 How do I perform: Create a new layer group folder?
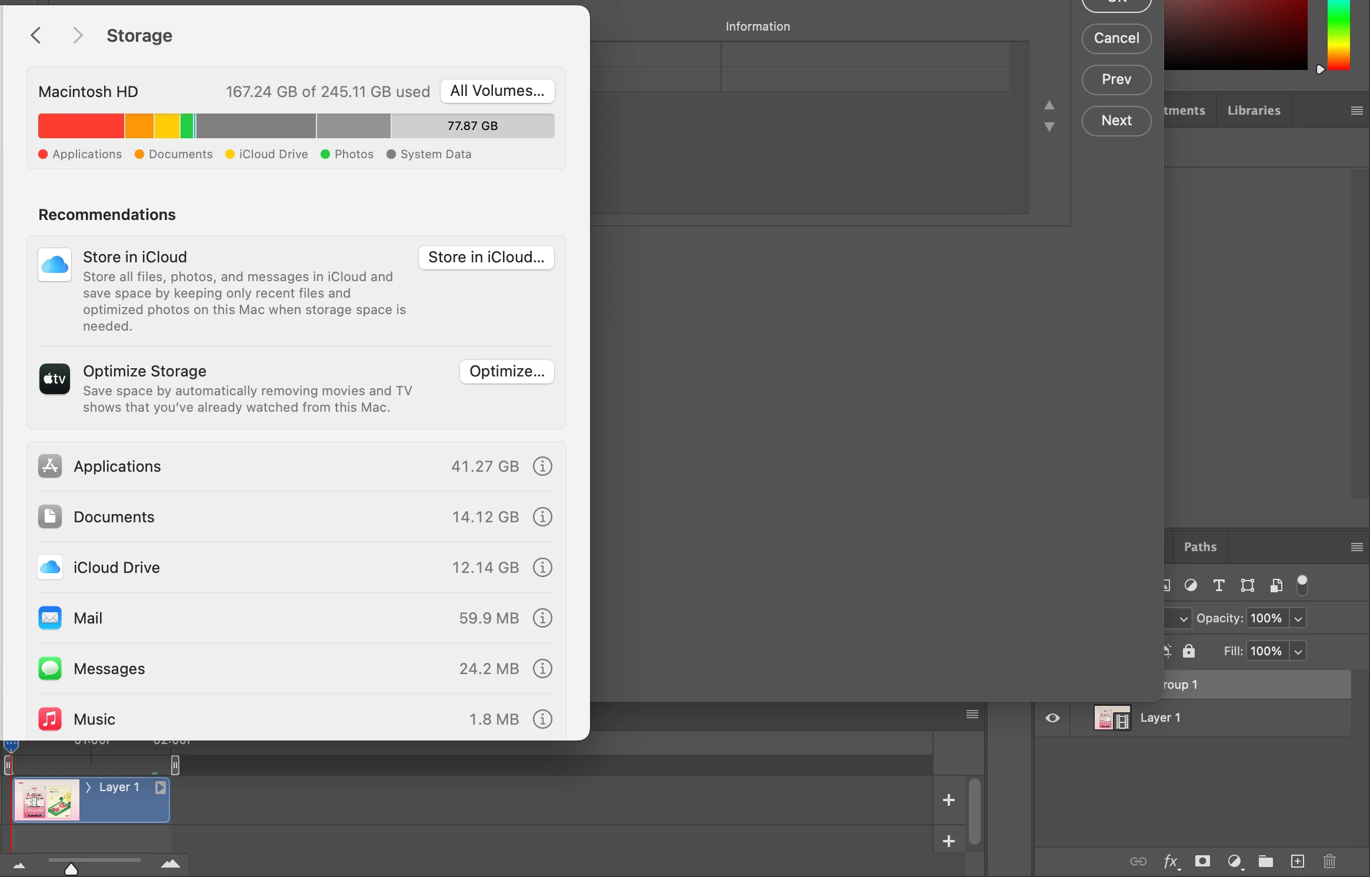[1265, 862]
